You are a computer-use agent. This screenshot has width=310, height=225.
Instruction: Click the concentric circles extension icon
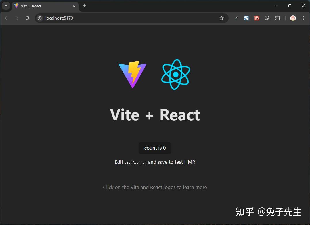tap(267, 18)
